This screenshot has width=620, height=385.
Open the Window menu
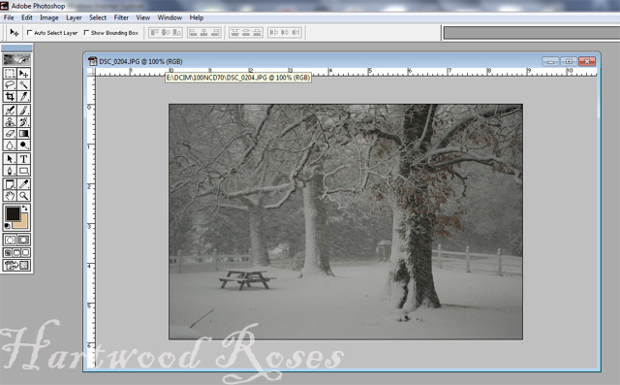170,17
